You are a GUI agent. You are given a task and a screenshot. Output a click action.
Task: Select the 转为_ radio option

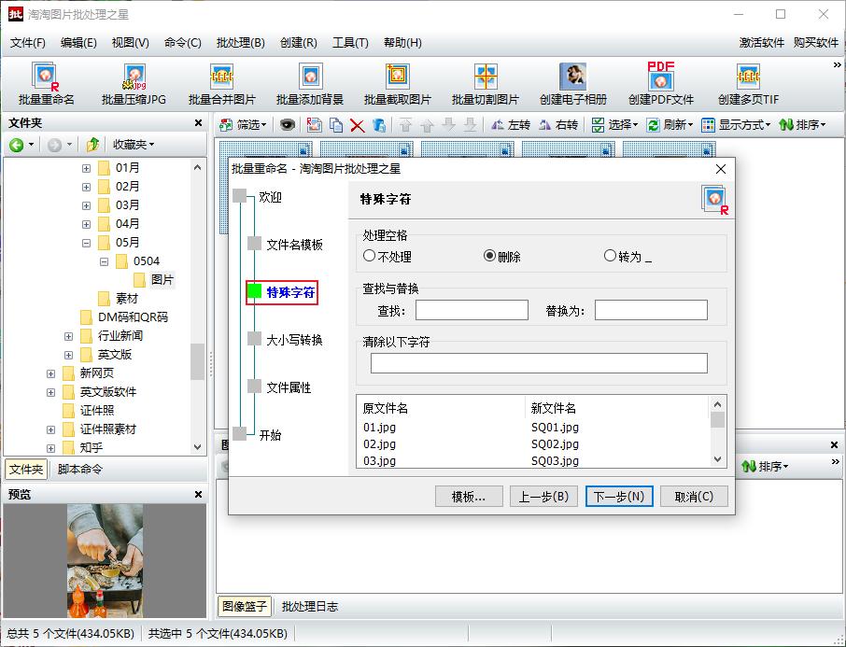click(610, 255)
